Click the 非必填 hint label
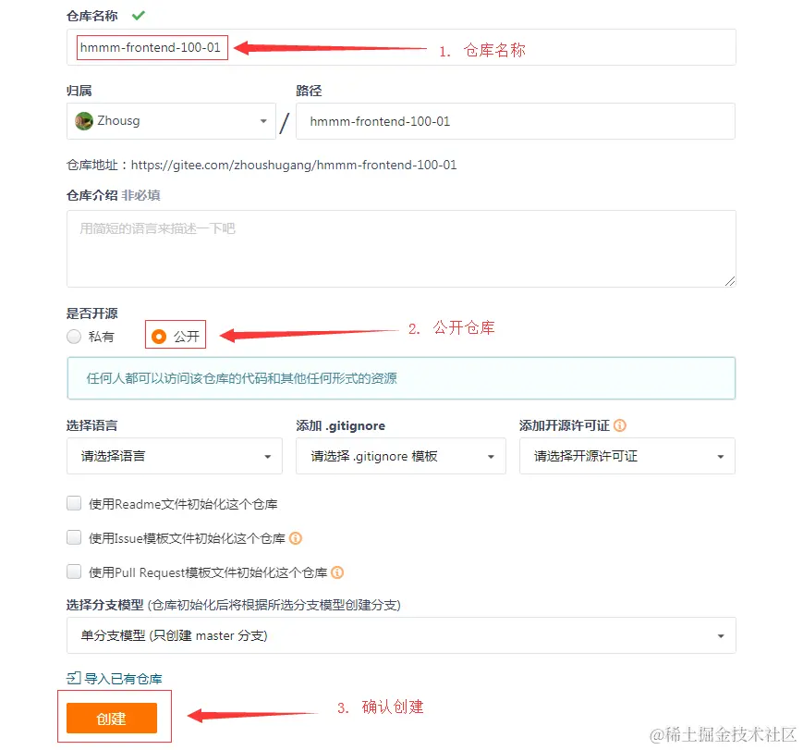 pos(140,195)
